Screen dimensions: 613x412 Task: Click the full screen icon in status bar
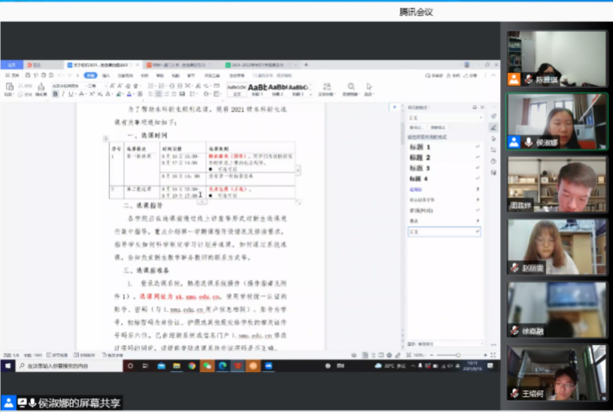pyautogui.click(x=493, y=355)
